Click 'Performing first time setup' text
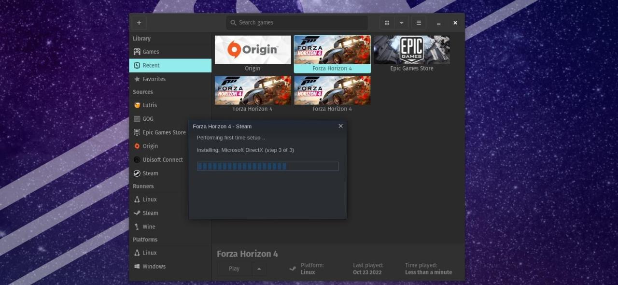This screenshot has width=618, height=285. (231, 138)
